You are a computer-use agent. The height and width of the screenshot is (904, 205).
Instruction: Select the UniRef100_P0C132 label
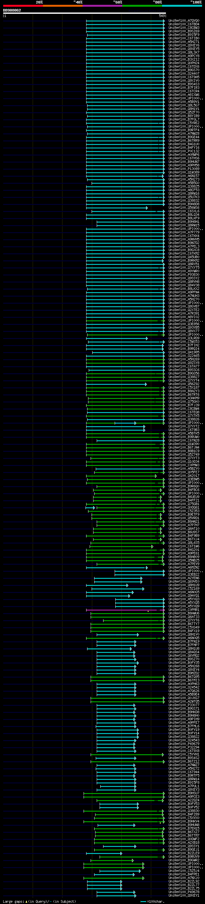click(x=184, y=151)
